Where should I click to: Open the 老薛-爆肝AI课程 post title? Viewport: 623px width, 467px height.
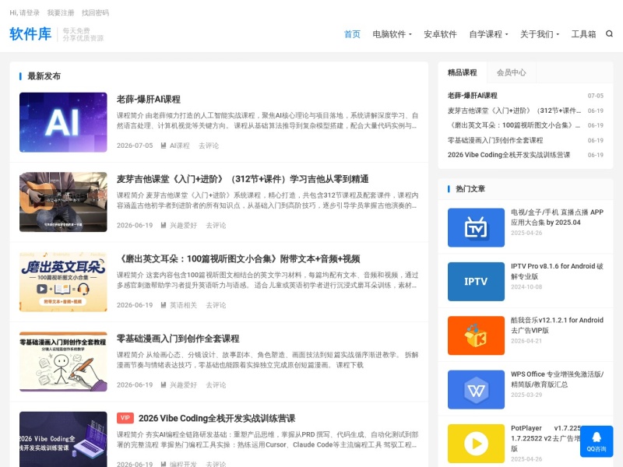149,100
